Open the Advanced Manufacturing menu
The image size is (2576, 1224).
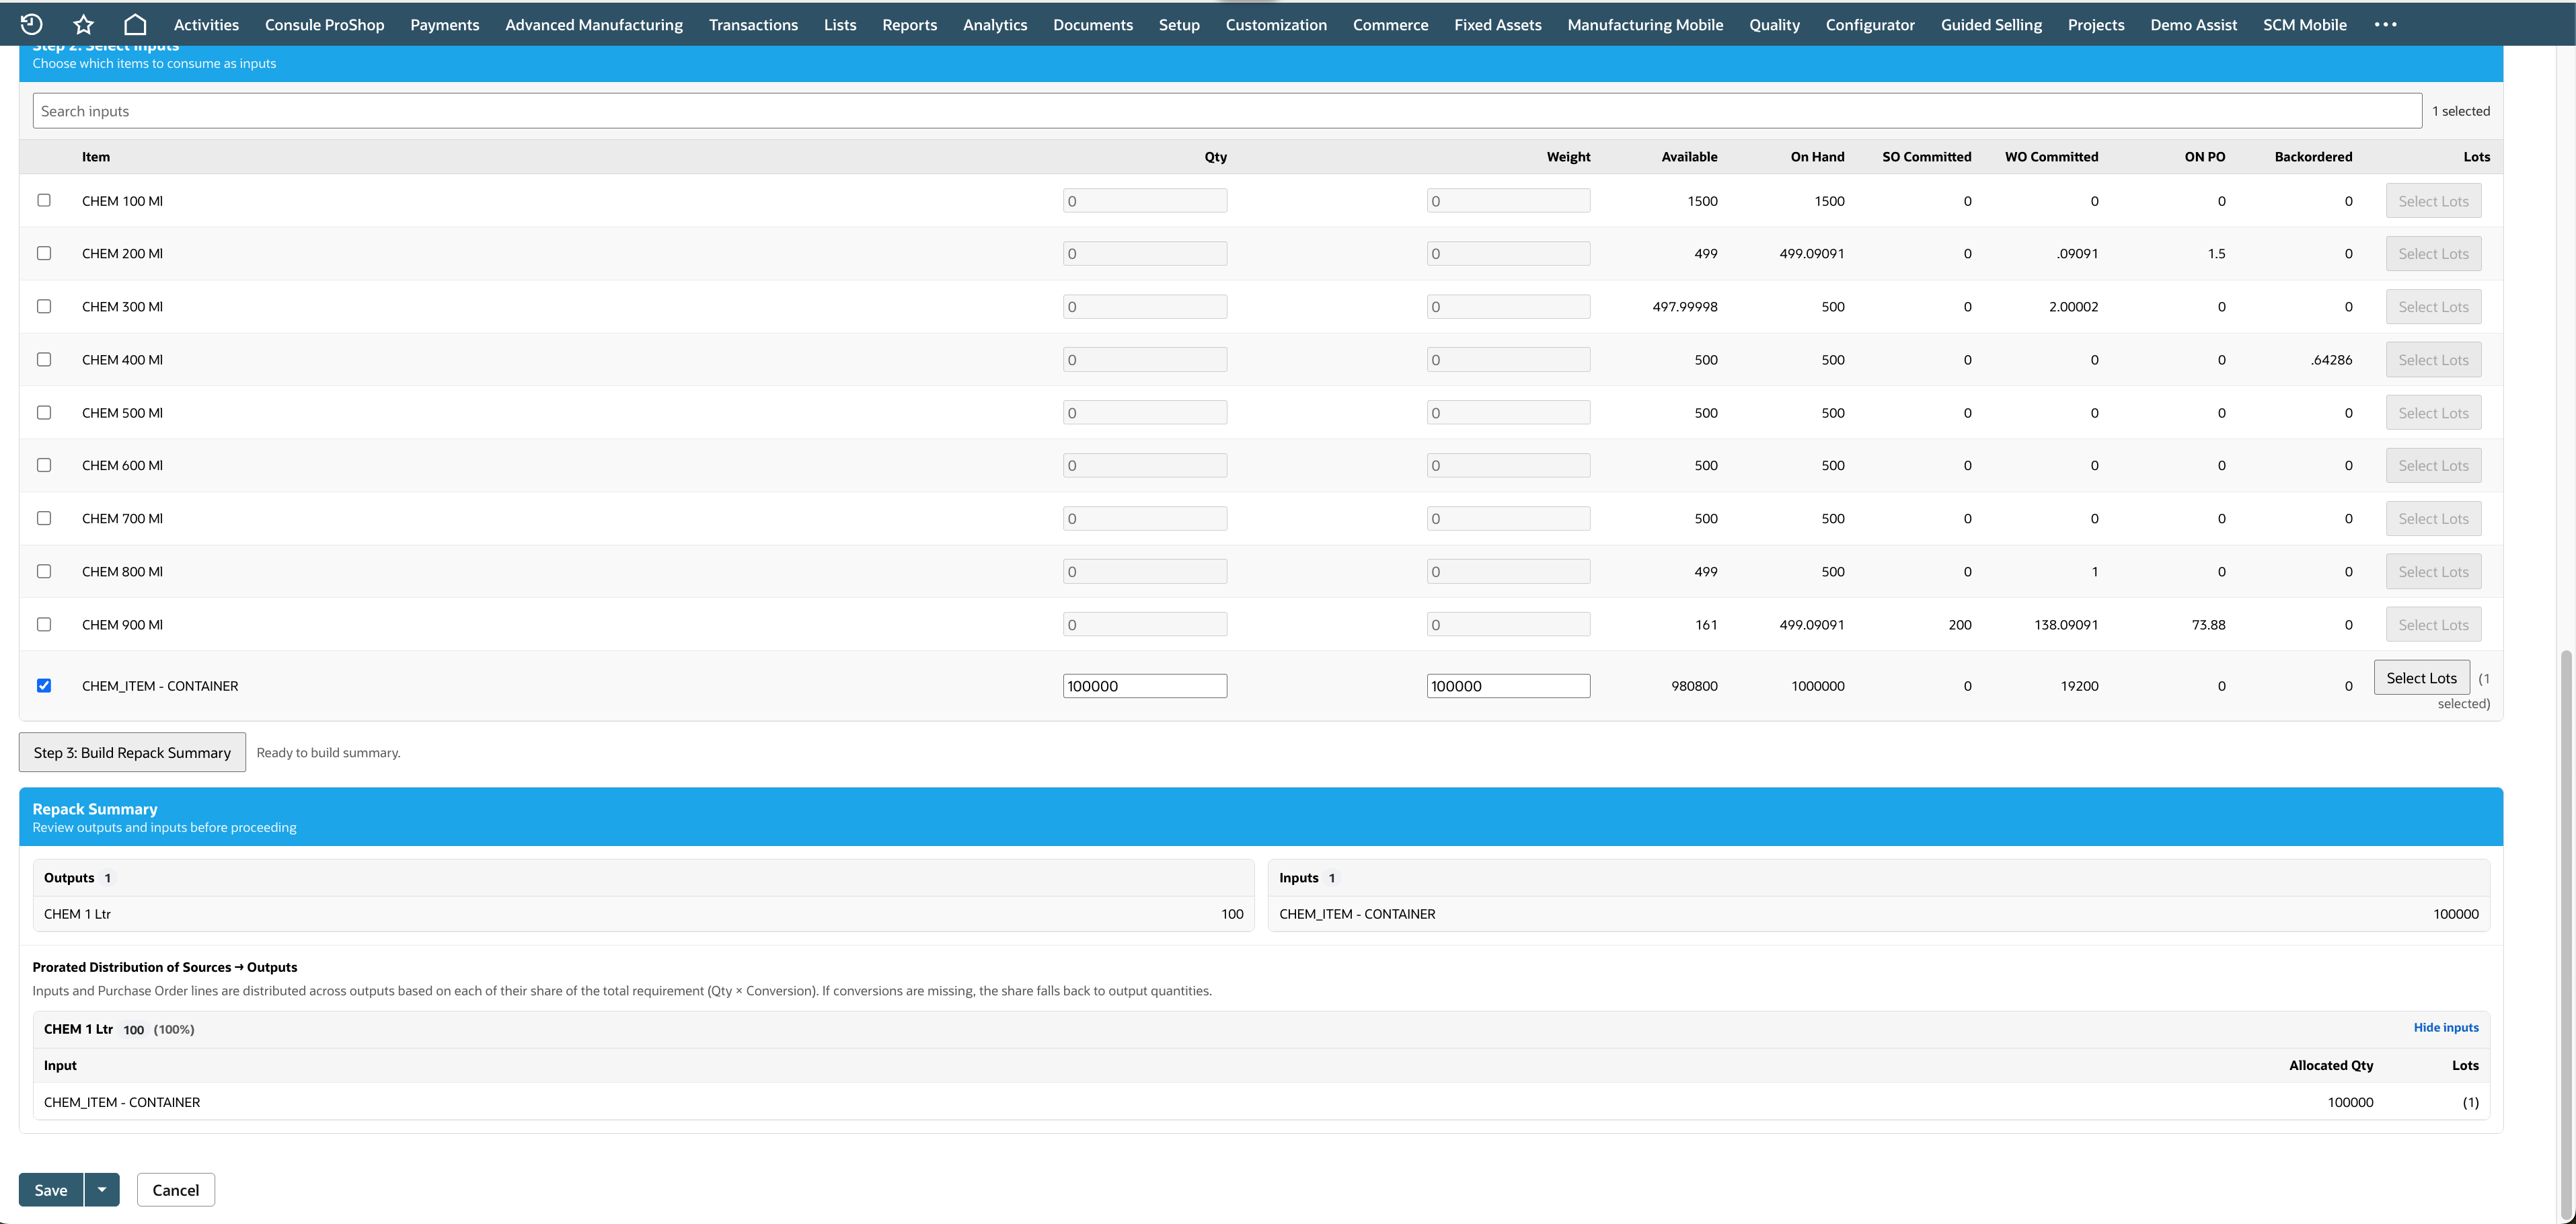click(594, 24)
